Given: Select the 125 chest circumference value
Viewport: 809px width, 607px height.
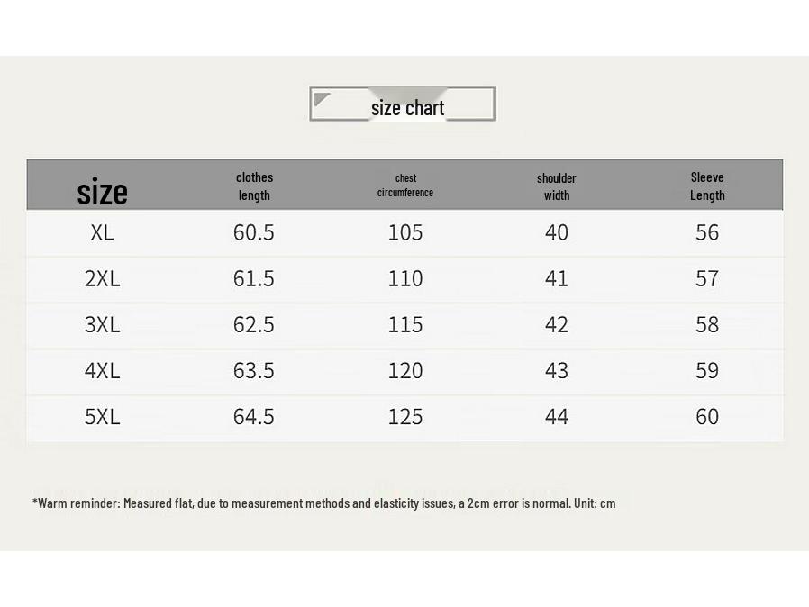Looking at the screenshot, I should [x=405, y=417].
